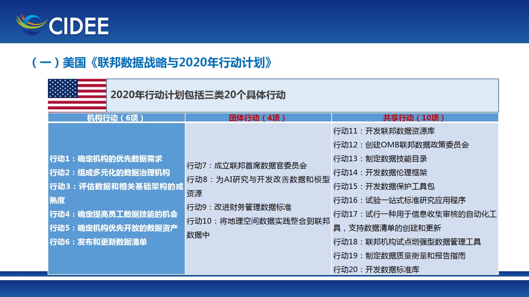Click 行动4 确定提高员工数据技能的机会 line
529x297 pixels.
tap(114, 214)
